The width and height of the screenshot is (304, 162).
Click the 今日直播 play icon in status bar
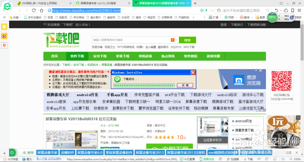(181, 159)
